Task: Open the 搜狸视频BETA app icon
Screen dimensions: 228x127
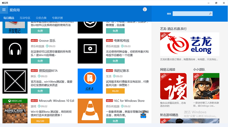Action: 15,81
